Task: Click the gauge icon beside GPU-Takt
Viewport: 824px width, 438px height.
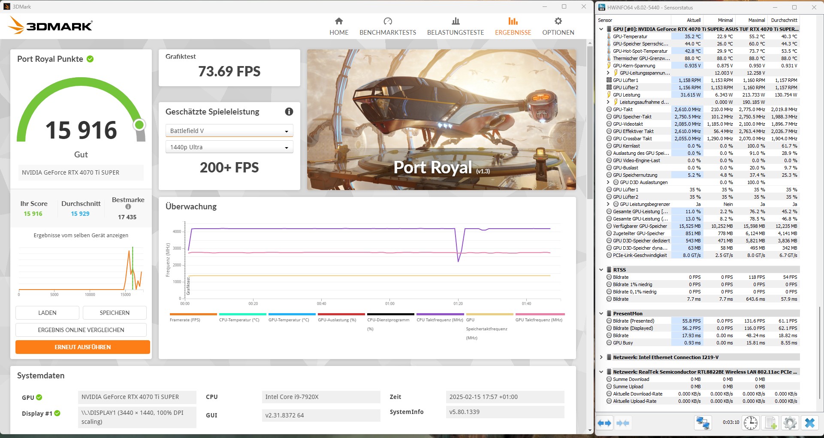Action: click(x=609, y=109)
